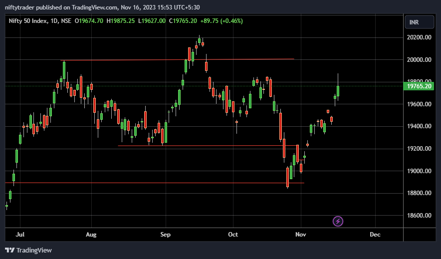
Task: Select the red resistance line near 20000
Action: [x=177, y=59]
